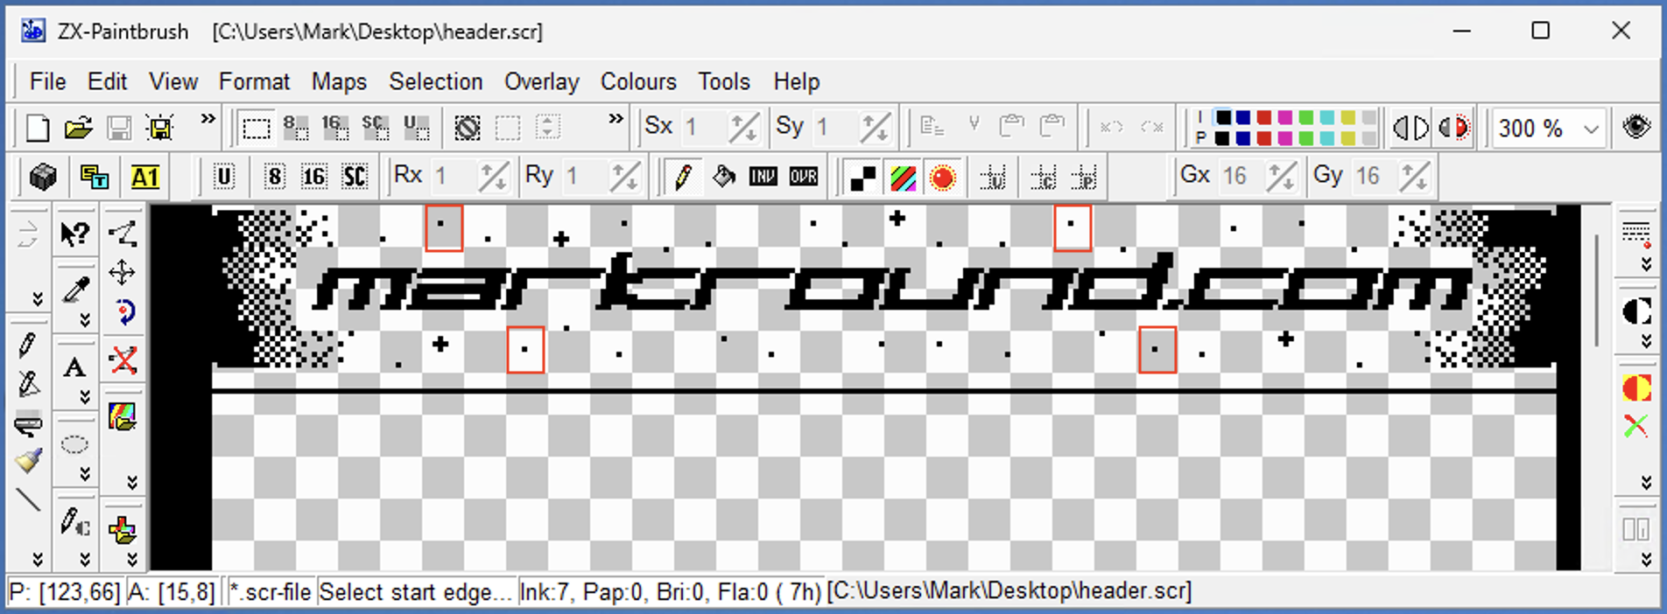Pick the green paper colour swatch
Screen dimensions: 1667x614
pyautogui.click(x=1306, y=138)
